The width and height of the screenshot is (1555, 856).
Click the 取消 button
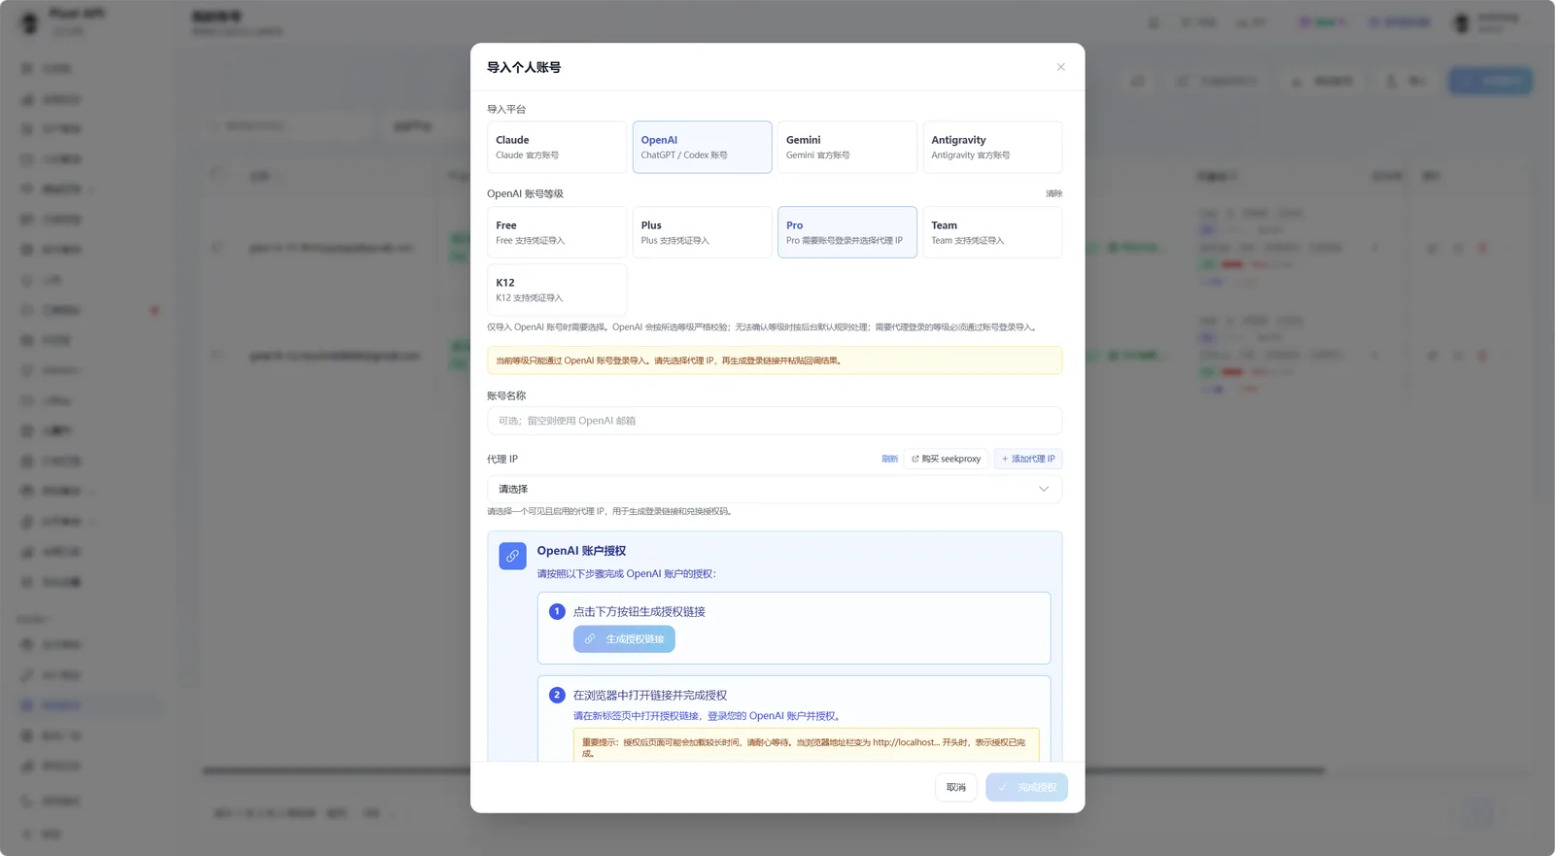956,787
